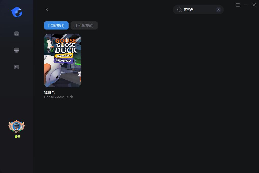Image resolution: width=259 pixels, height=173 pixels.
Task: Click the blue dolphin app logo
Action: [x=17, y=12]
